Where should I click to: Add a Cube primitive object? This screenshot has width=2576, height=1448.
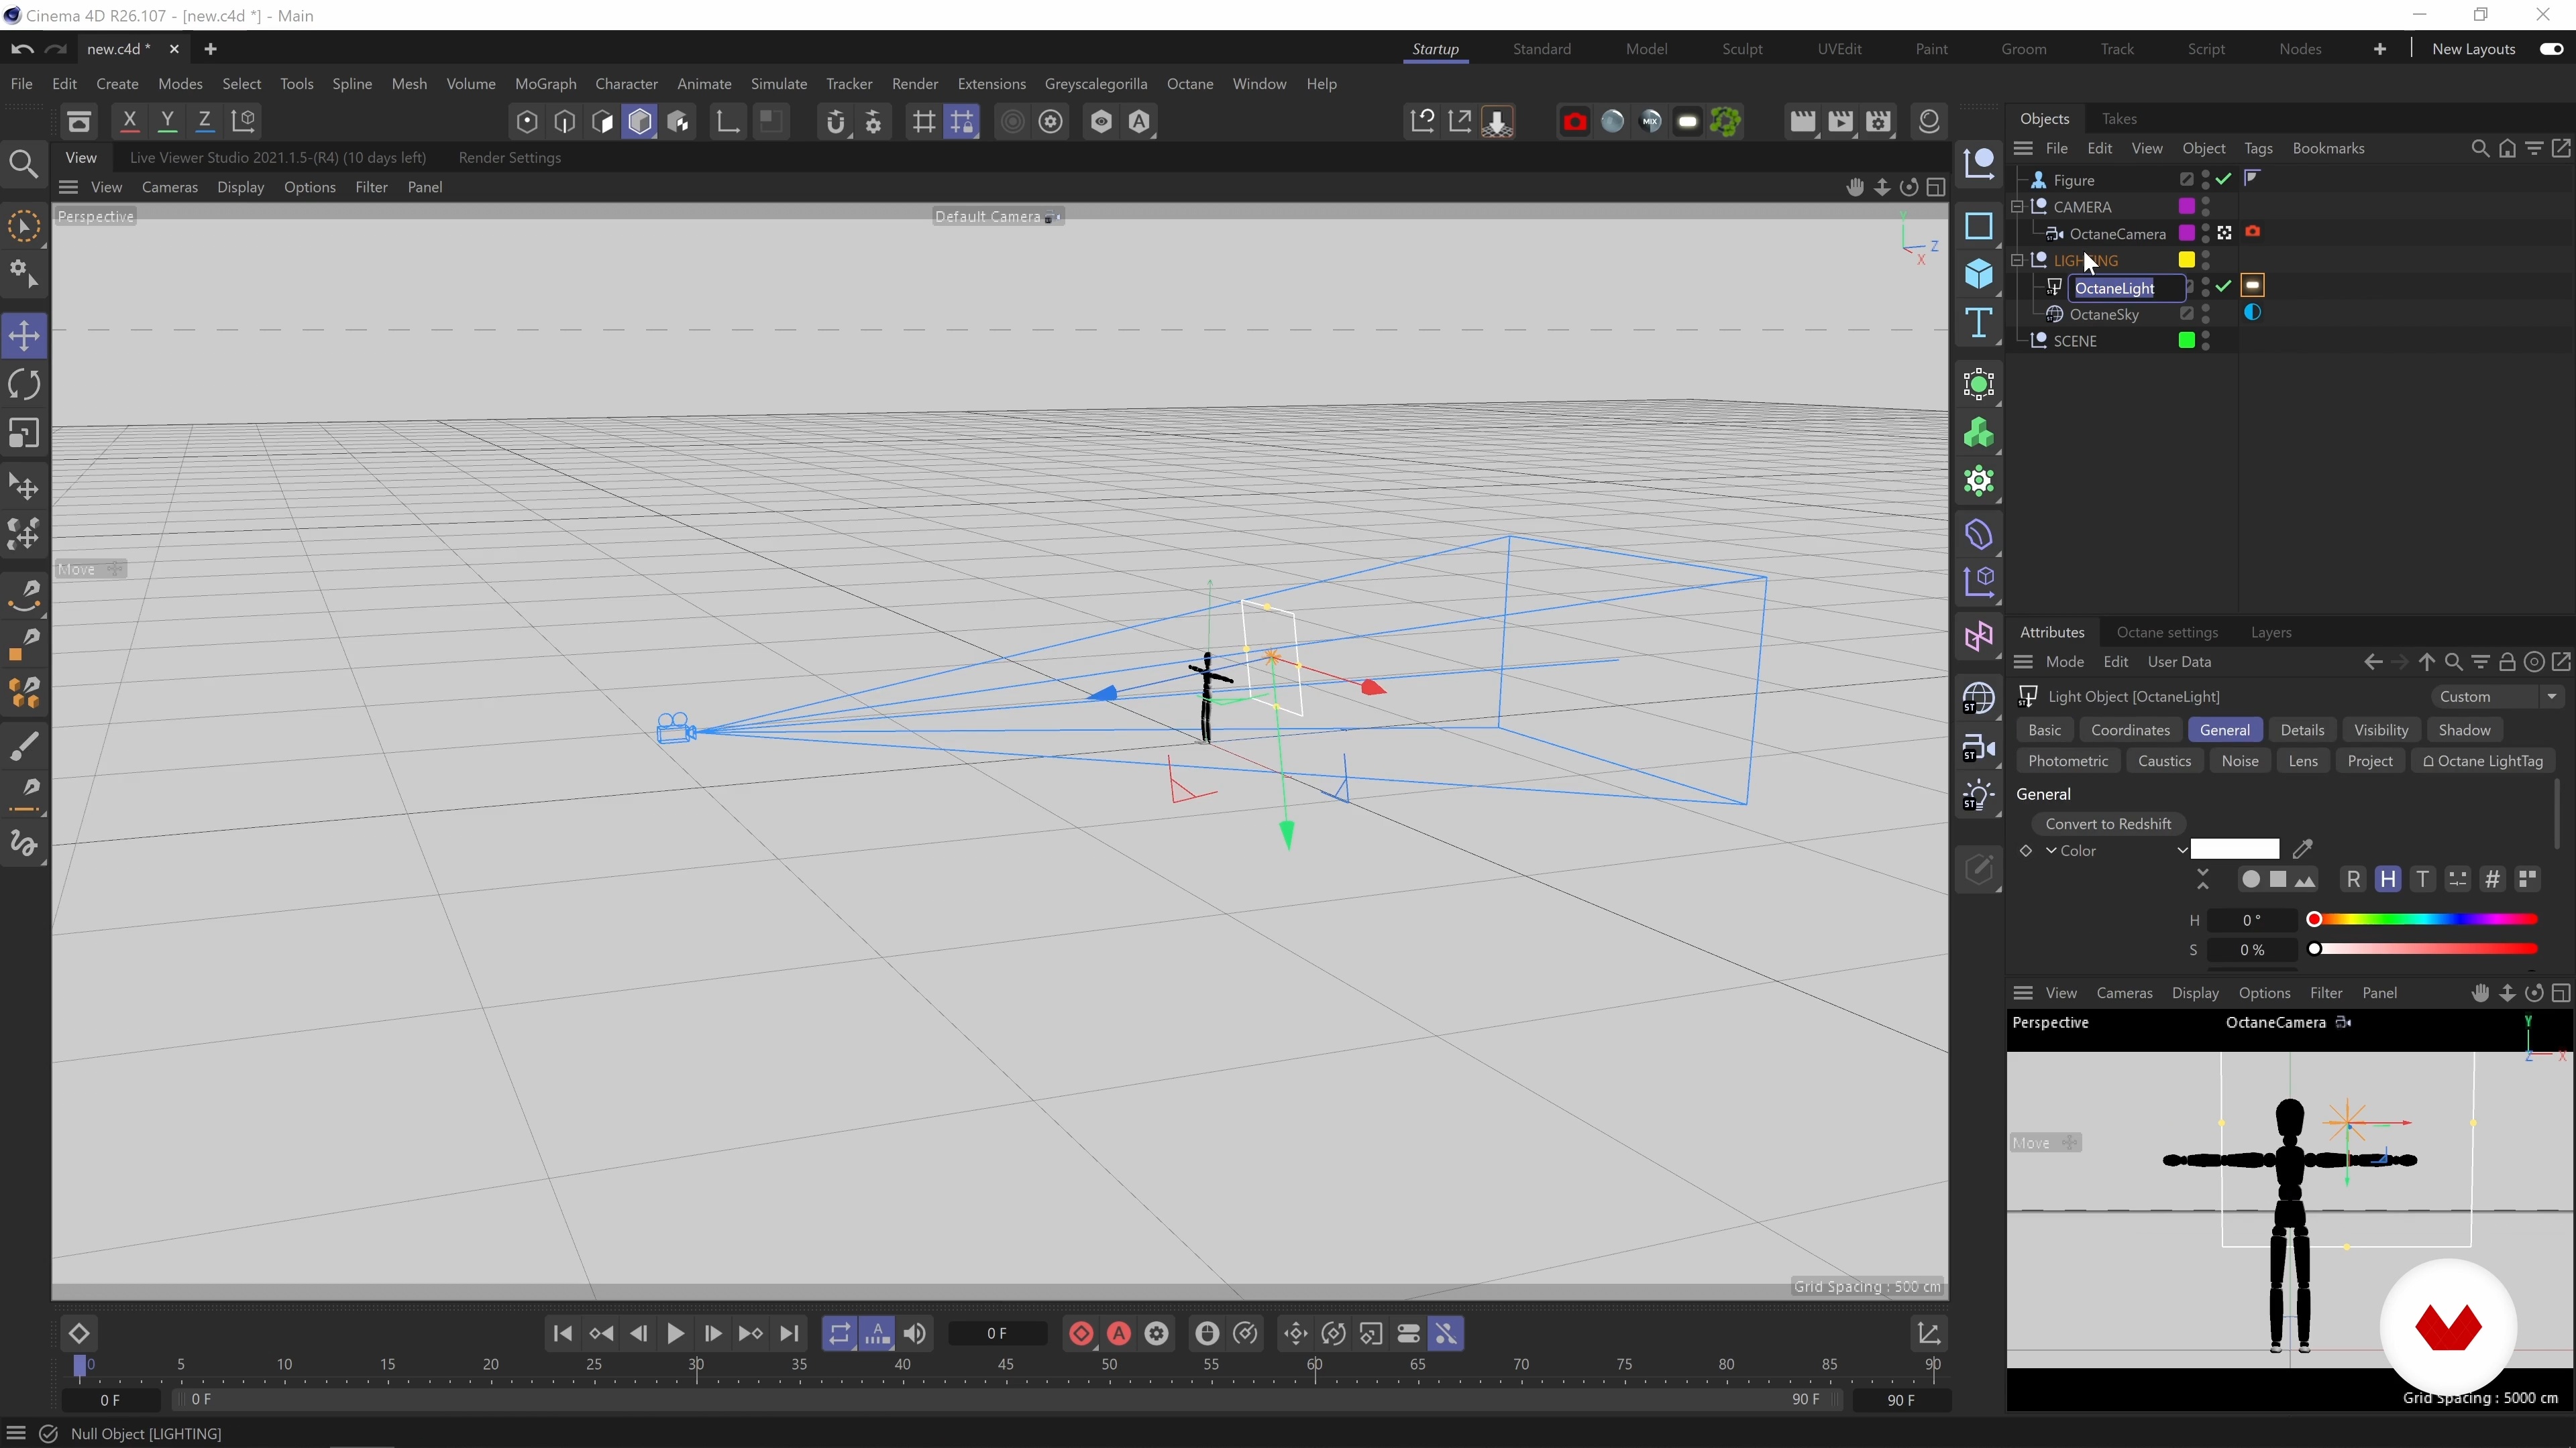point(1979,274)
